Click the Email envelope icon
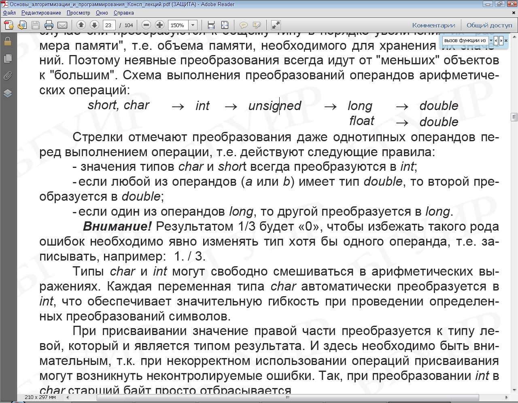 pyautogui.click(x=62, y=25)
